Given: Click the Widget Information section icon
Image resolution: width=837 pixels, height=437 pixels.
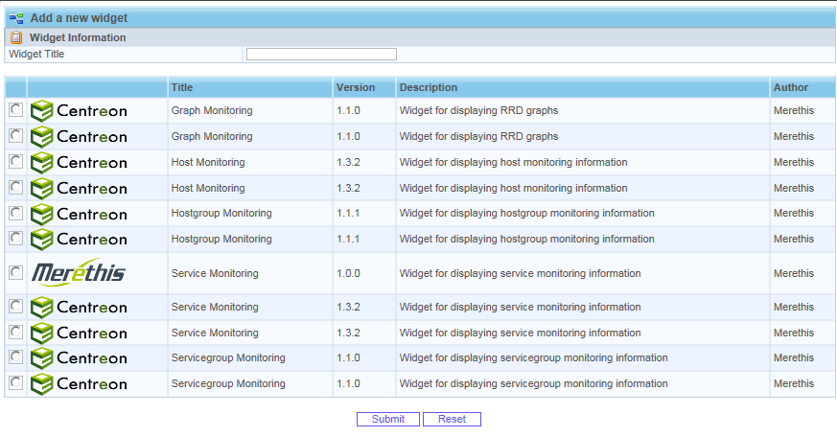Looking at the screenshot, I should click(16, 37).
